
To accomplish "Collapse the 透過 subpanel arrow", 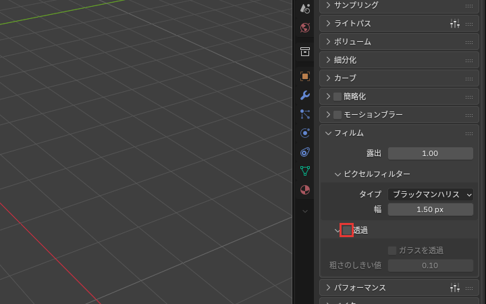I will (337, 230).
